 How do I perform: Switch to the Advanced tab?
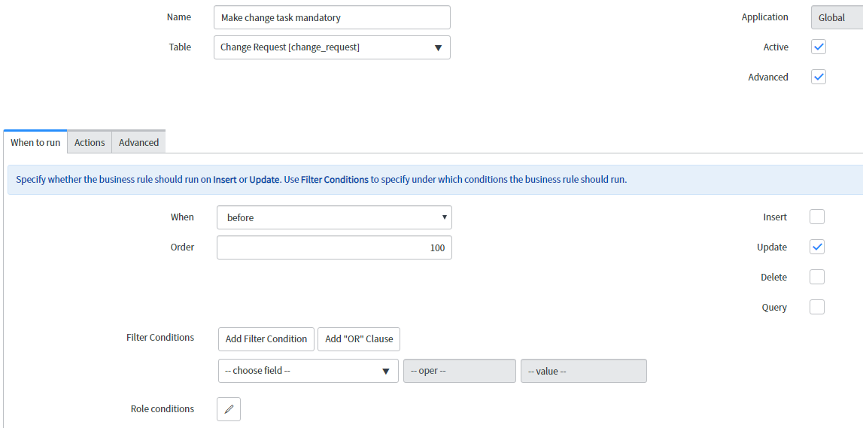coord(138,142)
